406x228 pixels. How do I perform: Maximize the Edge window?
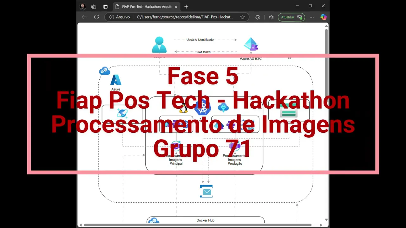coord(310,6)
